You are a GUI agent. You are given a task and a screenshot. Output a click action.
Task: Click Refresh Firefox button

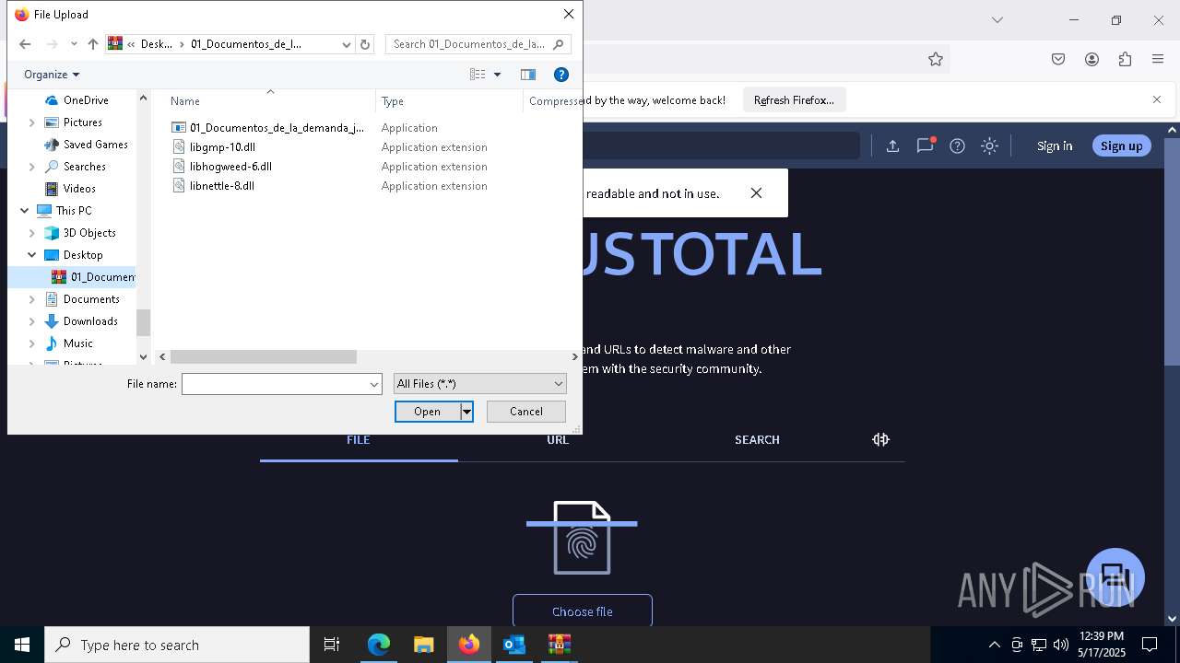794,100
